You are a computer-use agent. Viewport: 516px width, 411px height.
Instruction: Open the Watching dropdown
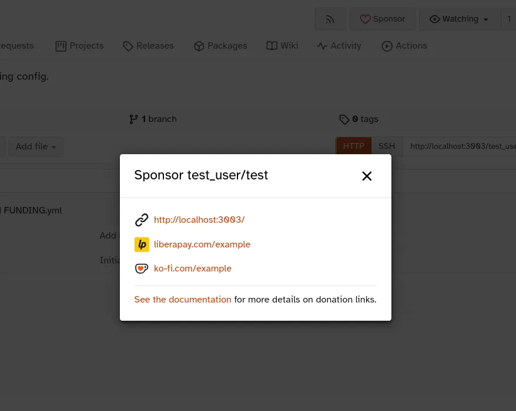pos(460,19)
